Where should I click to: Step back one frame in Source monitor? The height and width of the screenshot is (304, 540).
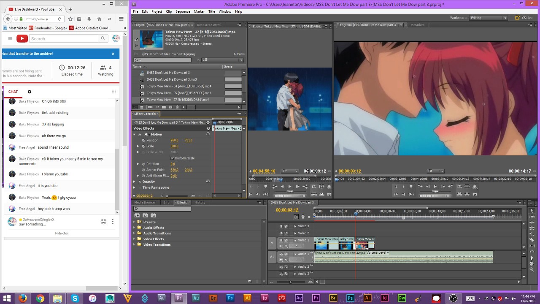coord(282,187)
